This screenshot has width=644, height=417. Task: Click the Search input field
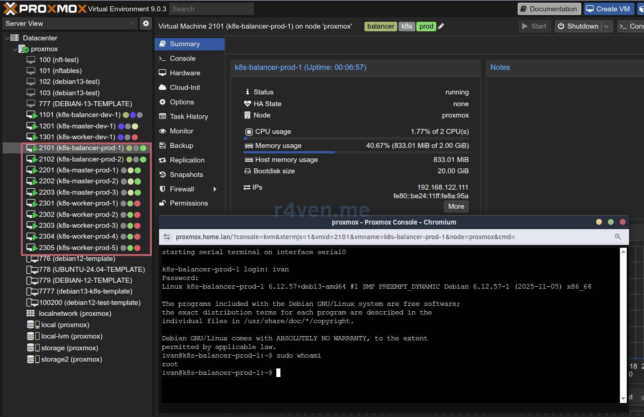pos(211,9)
